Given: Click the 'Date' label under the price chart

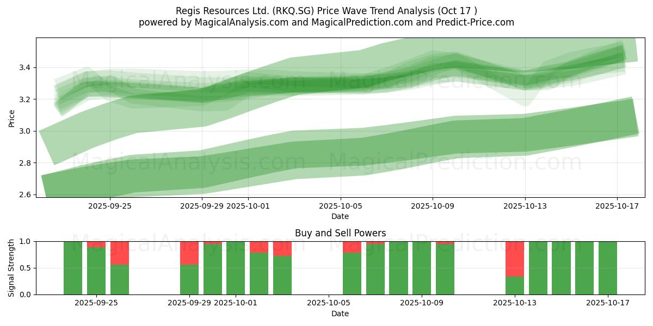Looking at the screenshot, I should 340,216.
